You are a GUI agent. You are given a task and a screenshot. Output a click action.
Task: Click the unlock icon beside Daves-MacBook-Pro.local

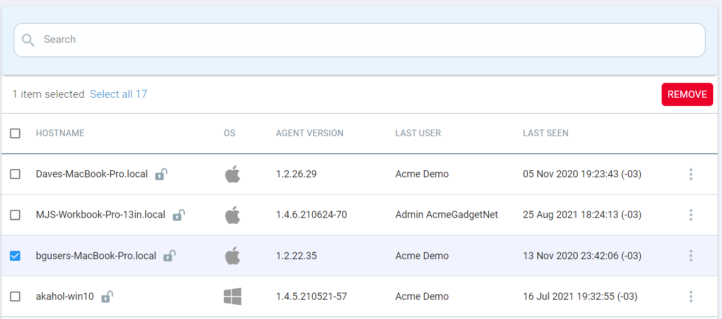(161, 174)
